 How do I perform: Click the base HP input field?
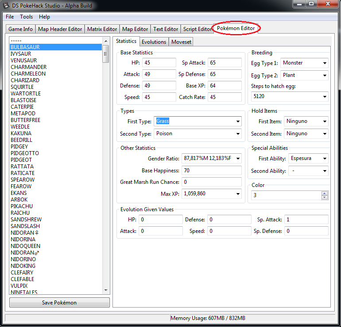click(x=159, y=62)
